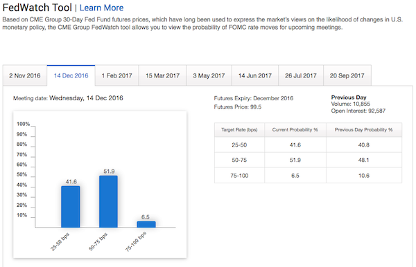The height and width of the screenshot is (267, 416).
Task: Click the 6.5 label above chart bar
Action: click(146, 217)
